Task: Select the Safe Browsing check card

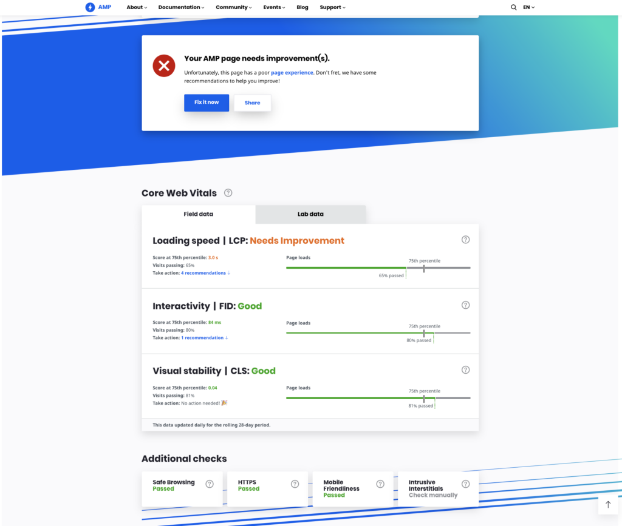Action: pos(182,489)
